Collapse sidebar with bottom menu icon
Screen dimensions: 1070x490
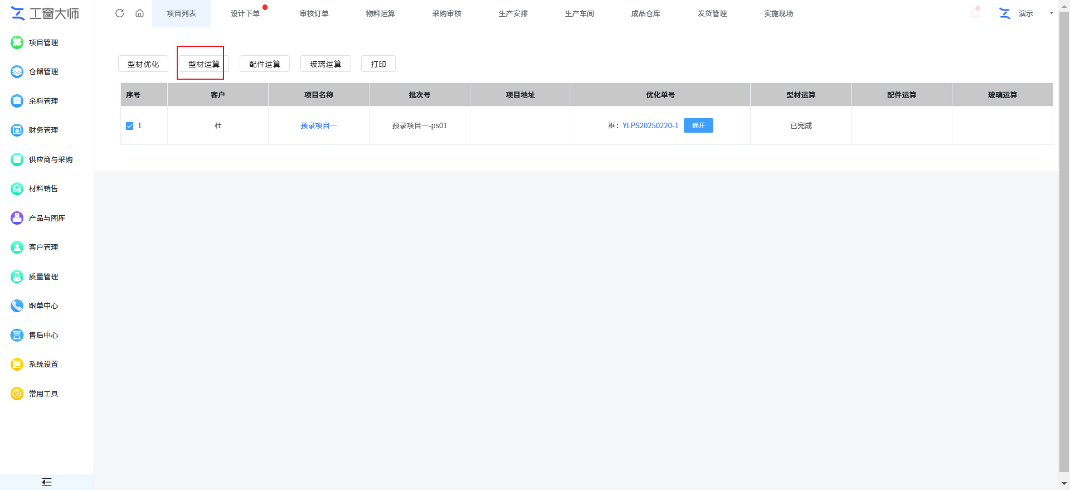click(x=47, y=482)
